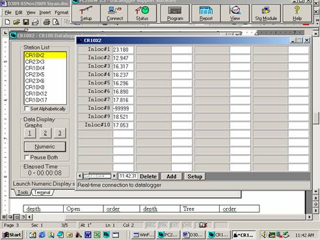Screen dimensions: 320x240
Task: Click the Inloc#8 value -99999
Action: [123, 109]
